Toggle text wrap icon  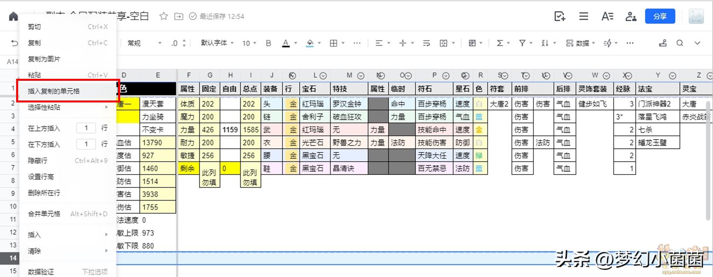pyautogui.click(x=426, y=43)
